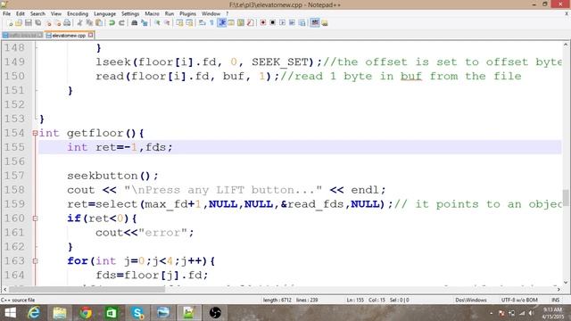The width and height of the screenshot is (571, 321).
Task: Toggle Show All Characters icon
Action: (x=211, y=23)
